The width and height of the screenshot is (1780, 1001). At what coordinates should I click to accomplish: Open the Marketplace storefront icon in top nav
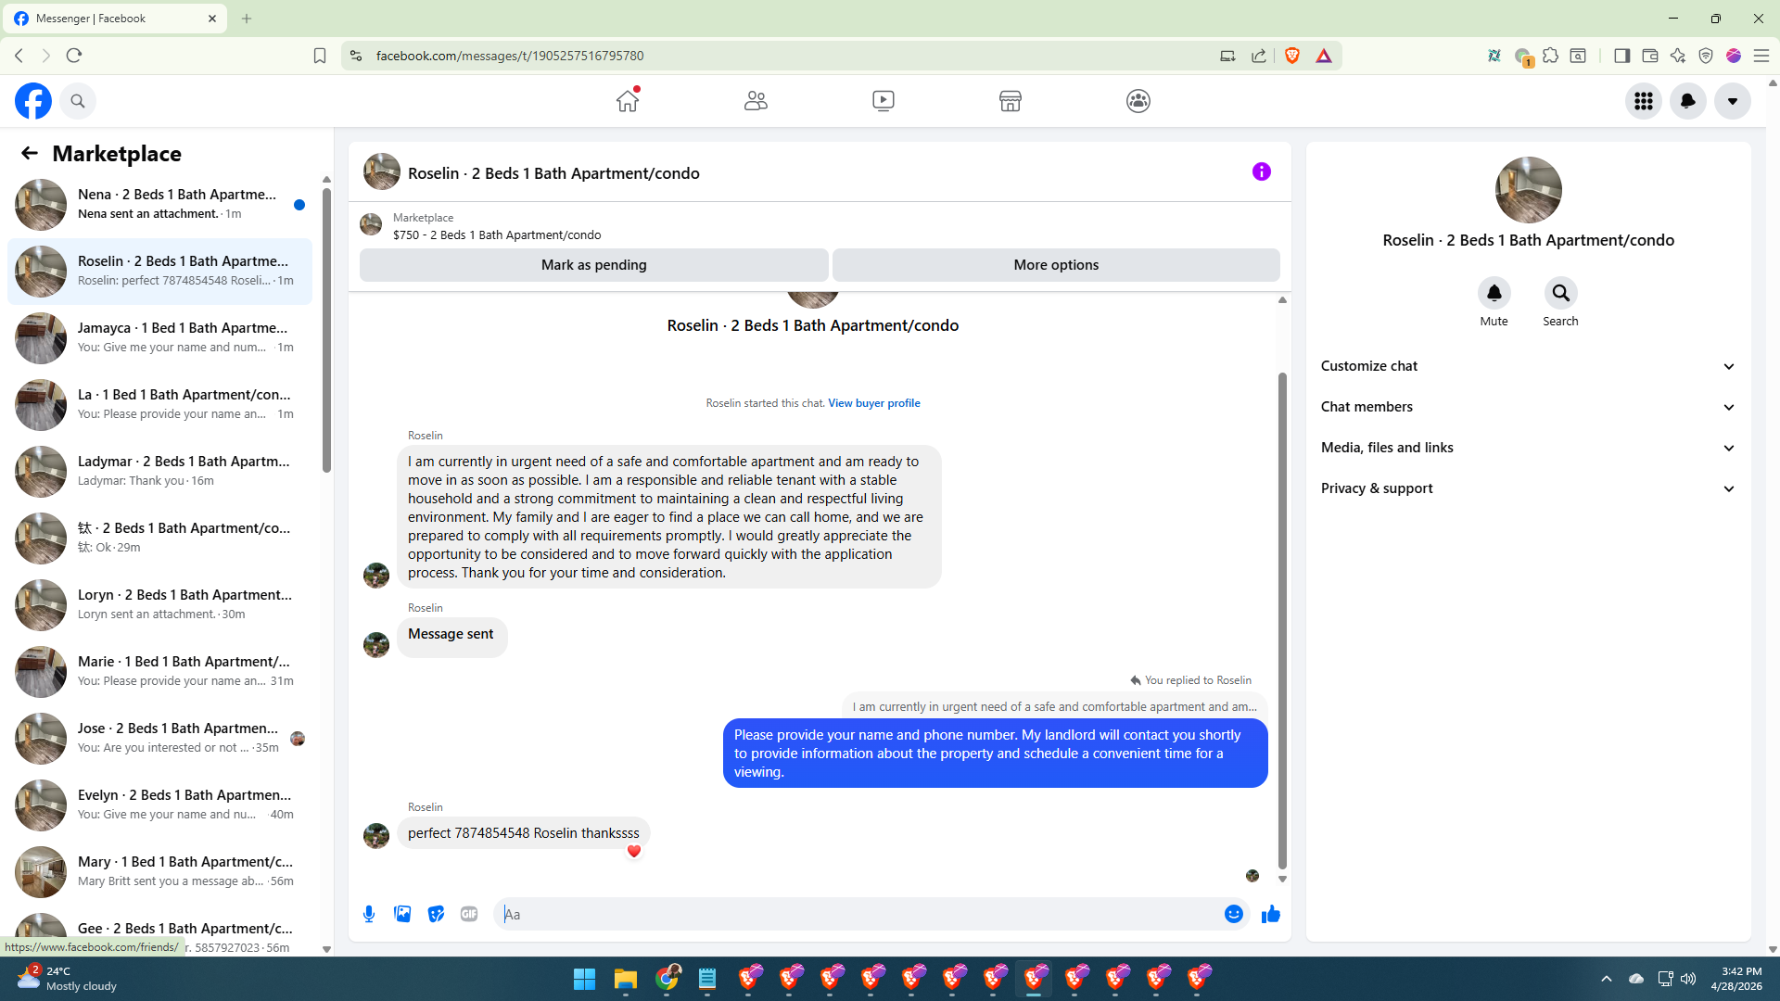[1011, 101]
